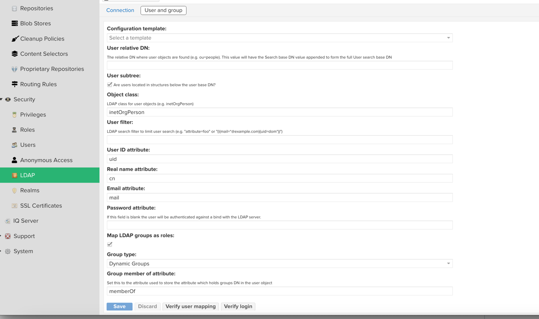This screenshot has height=319, width=539.
Task: Click the User ID attribute uid field
Action: coord(280,159)
